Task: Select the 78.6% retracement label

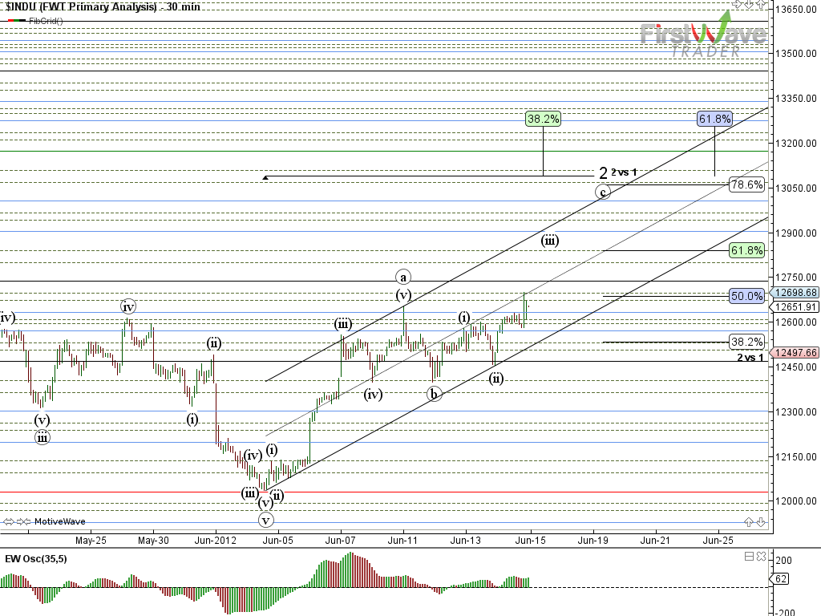Action: tap(746, 184)
